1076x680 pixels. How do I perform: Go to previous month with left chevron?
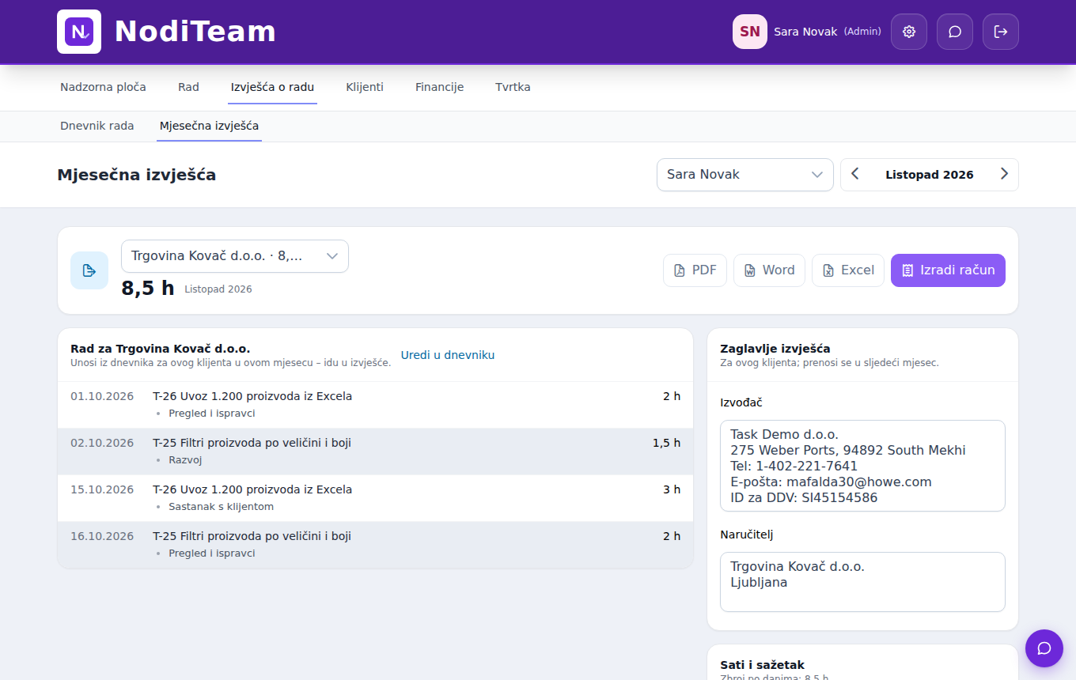855,175
